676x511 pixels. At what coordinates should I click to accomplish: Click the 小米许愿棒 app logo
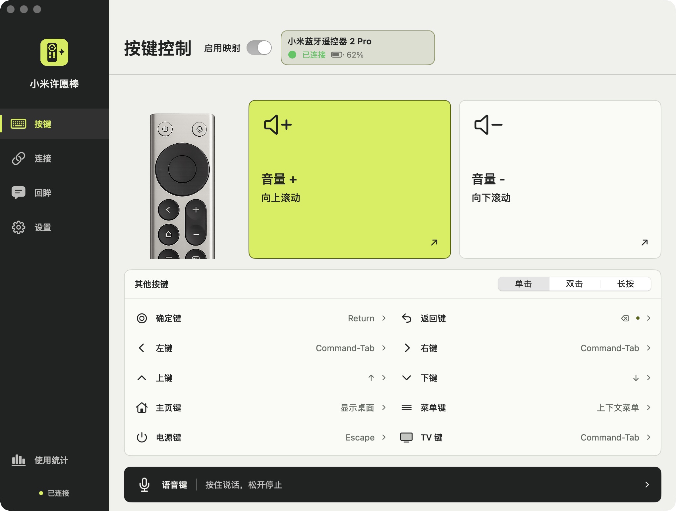[x=54, y=52]
